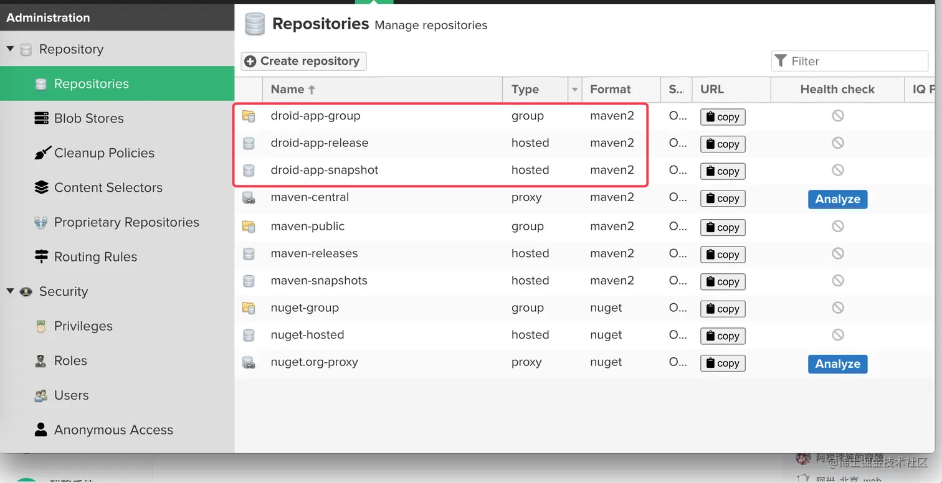Screen dimensions: 942x483
Task: Collapse the Repository tree section
Action: coord(10,49)
